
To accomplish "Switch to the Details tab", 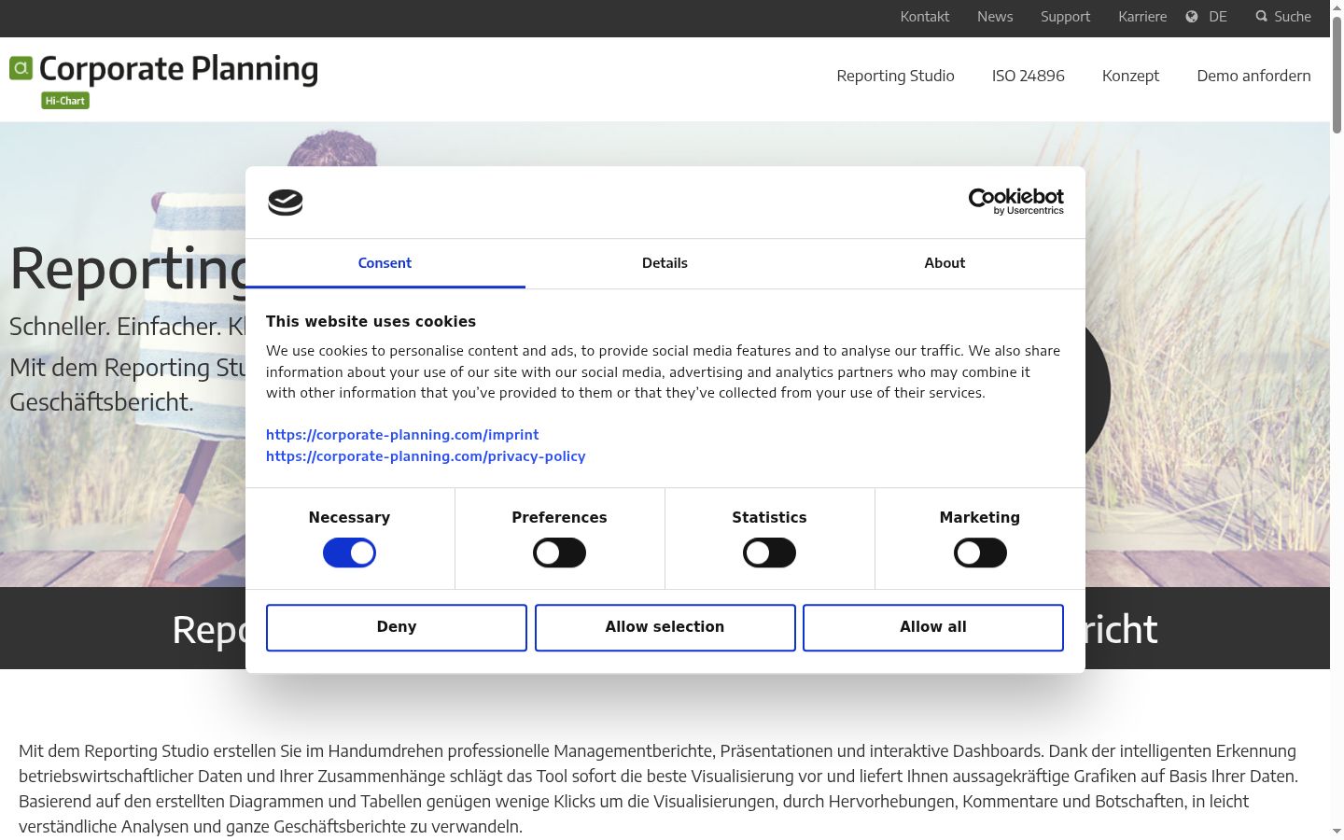I will click(x=665, y=263).
